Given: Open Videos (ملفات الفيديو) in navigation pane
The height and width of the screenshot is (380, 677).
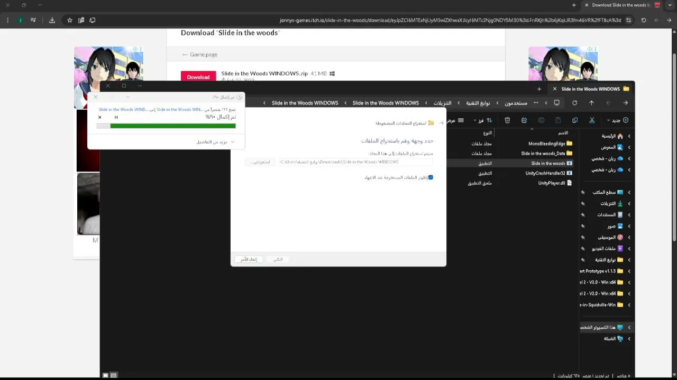Looking at the screenshot, I should (607, 249).
